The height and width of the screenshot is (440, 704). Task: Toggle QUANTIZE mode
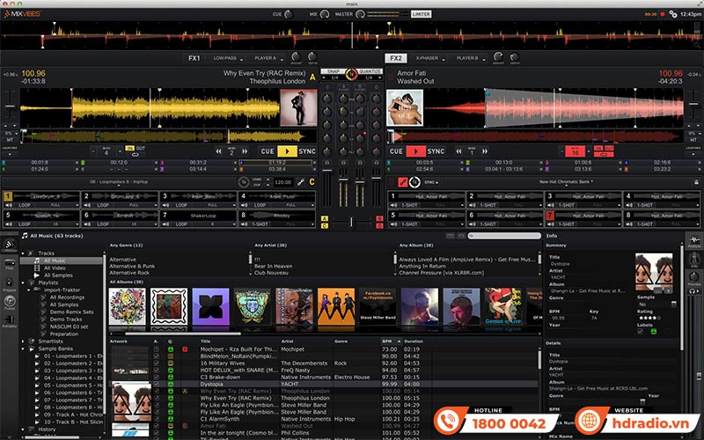pos(370,71)
